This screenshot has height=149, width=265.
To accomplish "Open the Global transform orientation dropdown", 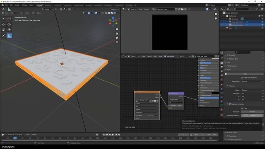I will pos(47,9).
